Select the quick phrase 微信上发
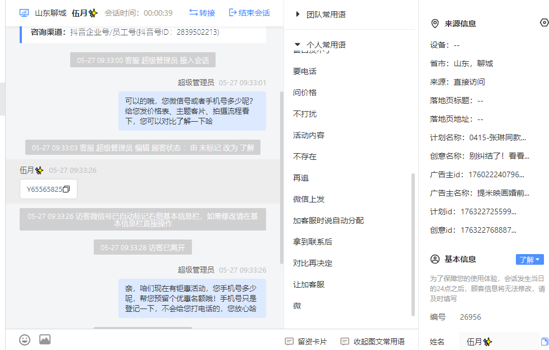This screenshot has height=350, width=549. point(309,200)
